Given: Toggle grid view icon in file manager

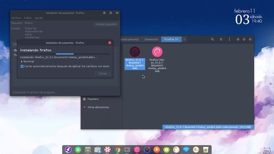Looking at the screenshot, I should point(221,39).
